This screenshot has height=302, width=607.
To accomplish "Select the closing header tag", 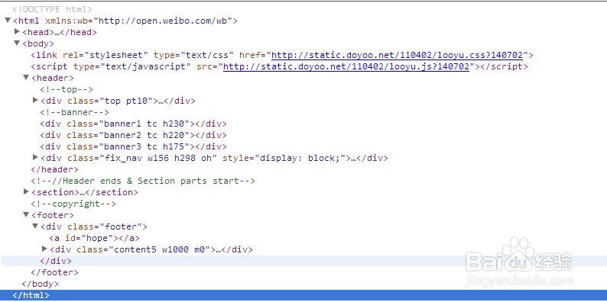I will point(54,169).
